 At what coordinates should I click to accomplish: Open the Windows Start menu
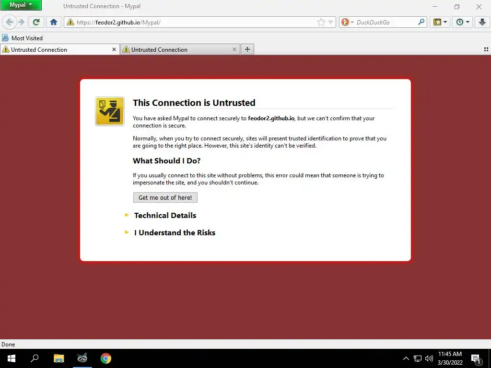[x=12, y=358]
